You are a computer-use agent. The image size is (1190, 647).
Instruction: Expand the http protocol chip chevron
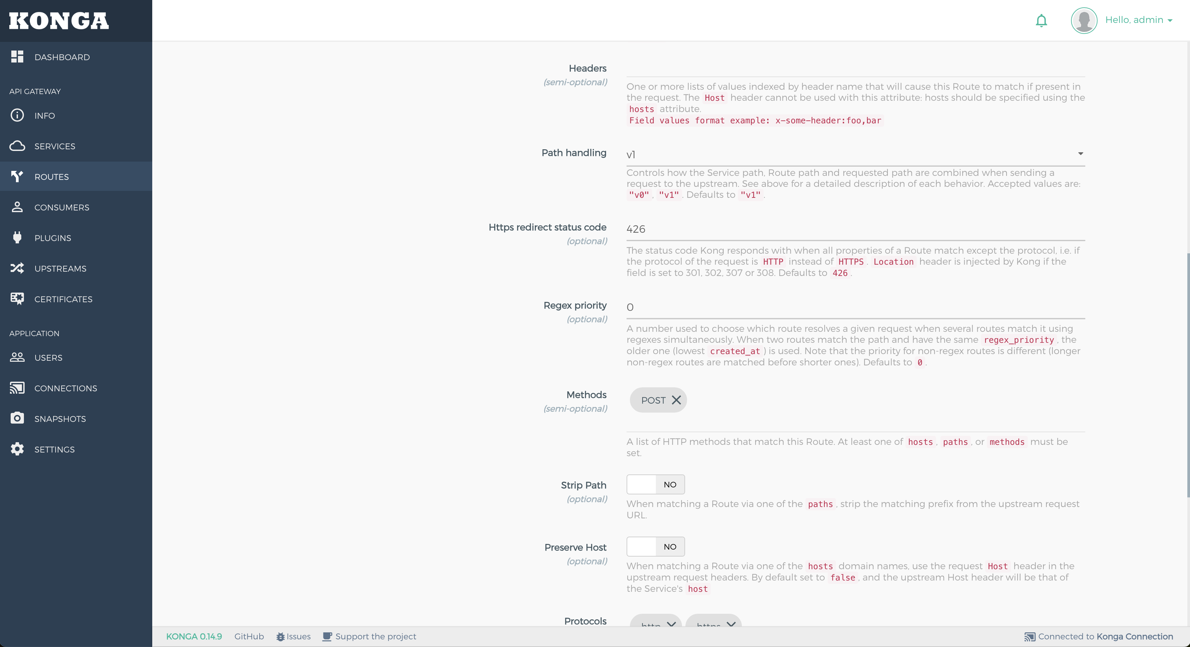pyautogui.click(x=671, y=623)
